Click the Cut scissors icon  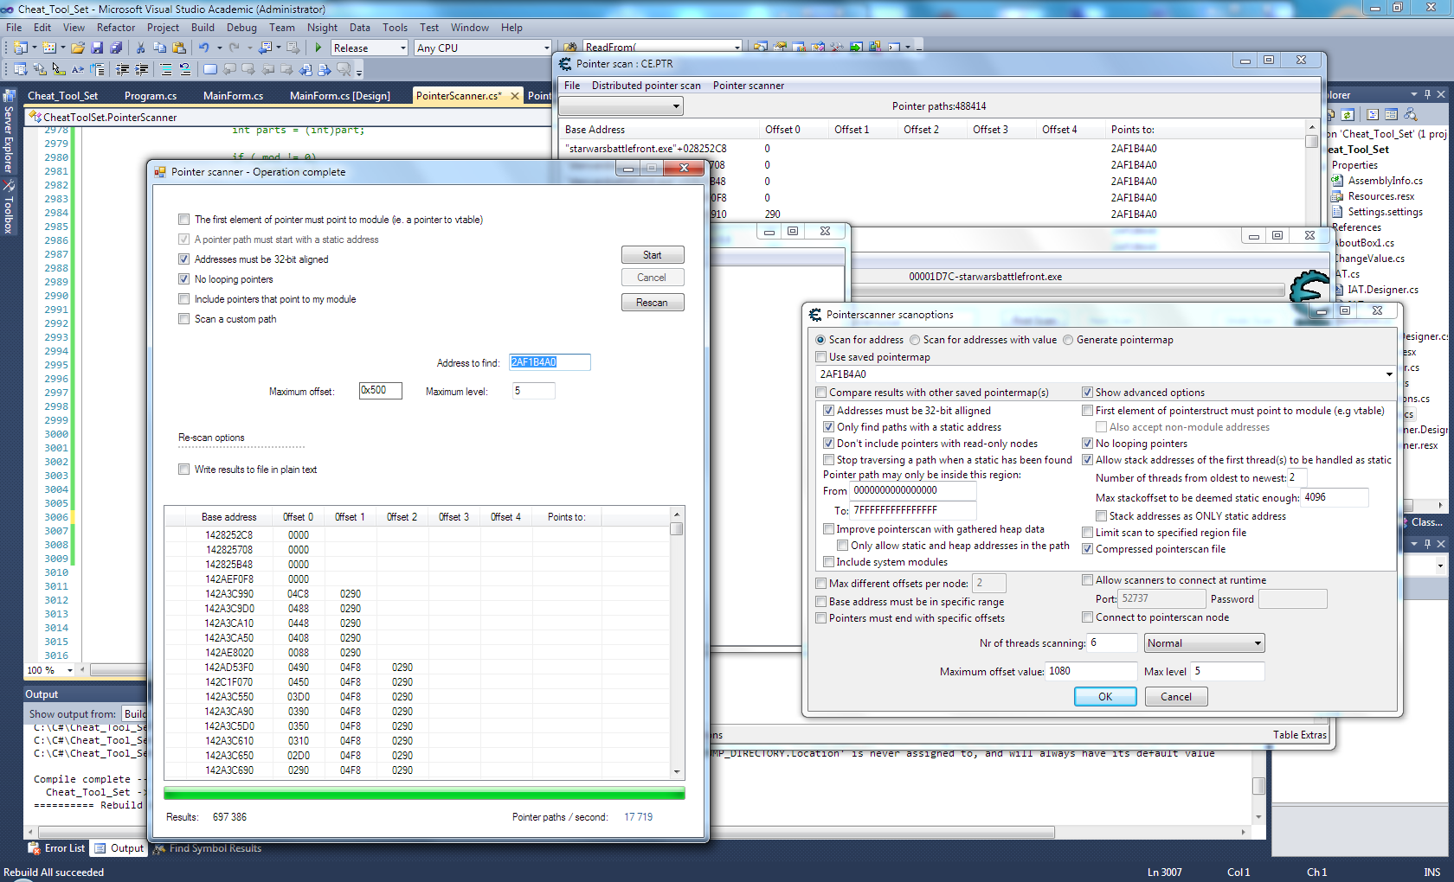[x=141, y=48]
